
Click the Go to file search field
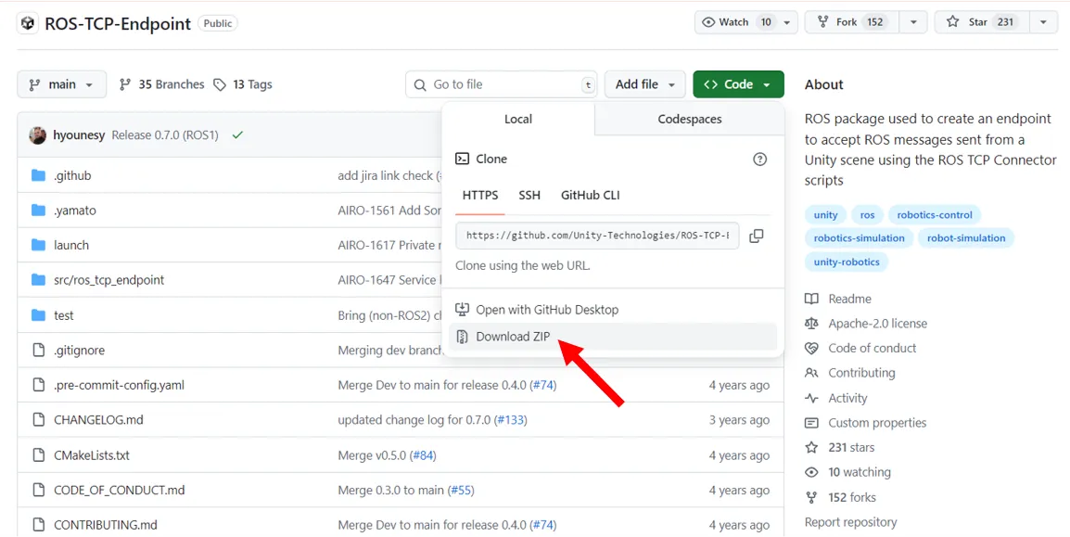click(x=501, y=84)
